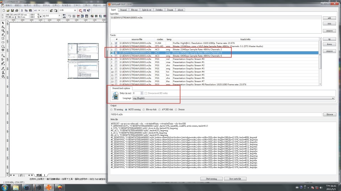Select the Rectangle tool in toolbox
The width and height of the screenshot is (341, 191).
point(3,39)
